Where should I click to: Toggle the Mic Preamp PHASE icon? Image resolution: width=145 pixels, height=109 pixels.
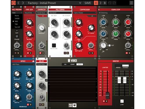point(17,36)
